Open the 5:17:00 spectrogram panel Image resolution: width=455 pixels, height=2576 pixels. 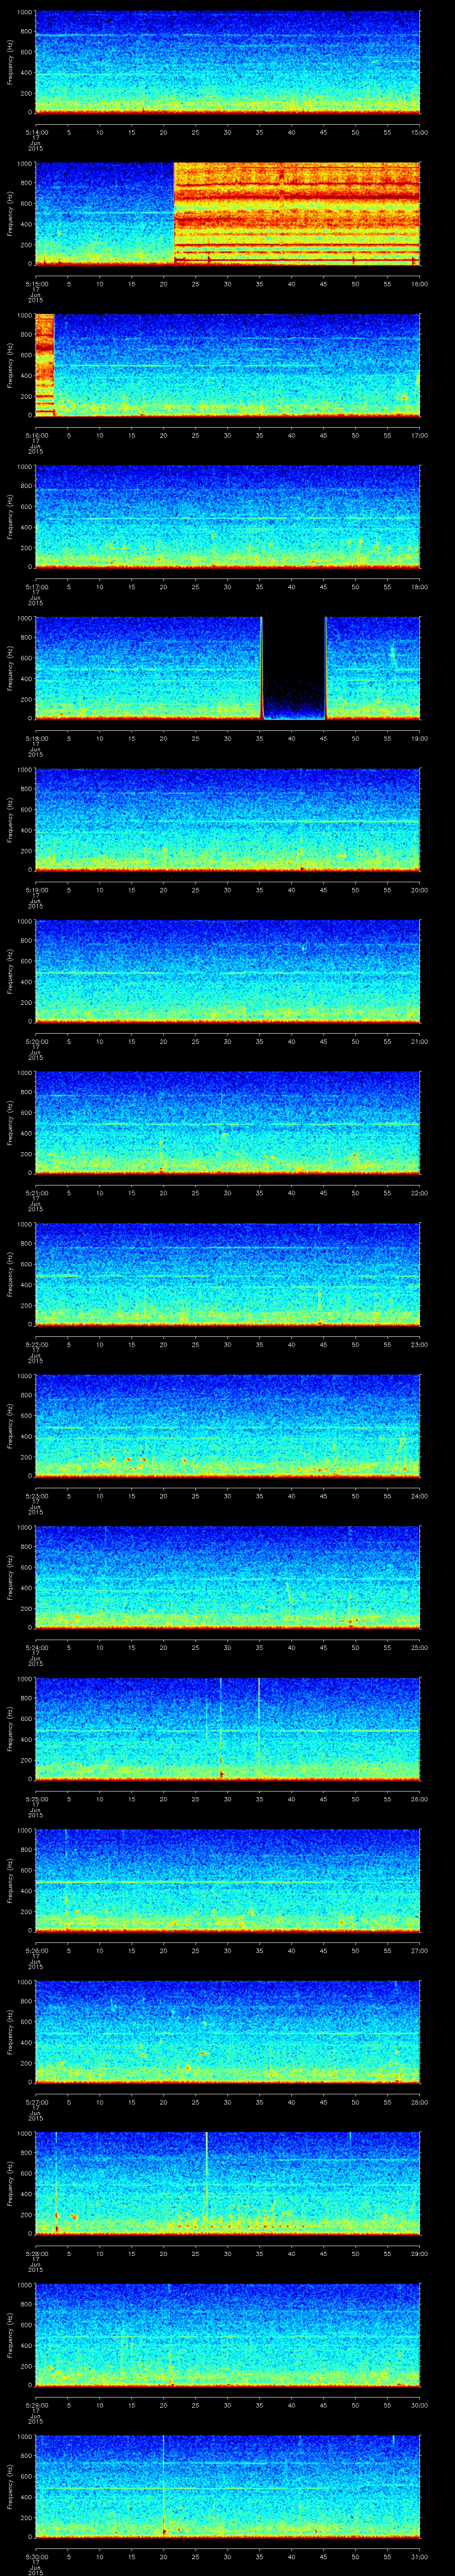pos(227,516)
